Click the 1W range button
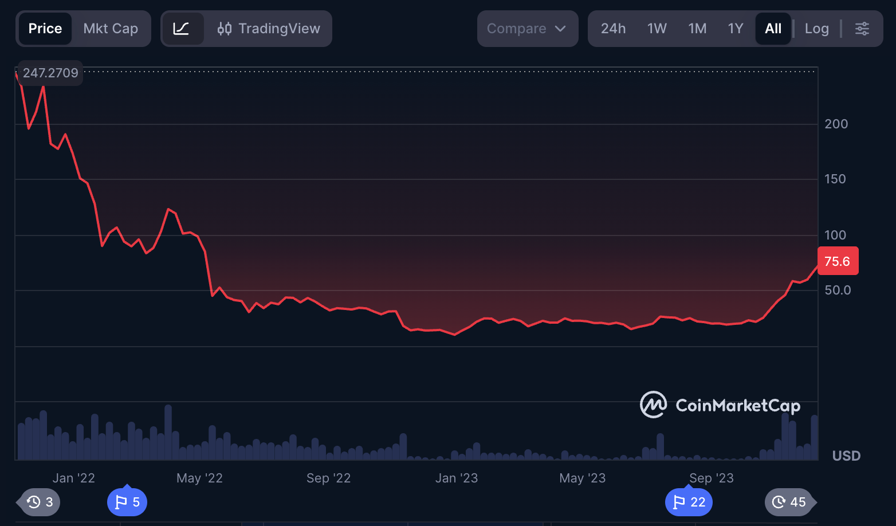Viewport: 896px width, 526px height. pyautogui.click(x=657, y=28)
